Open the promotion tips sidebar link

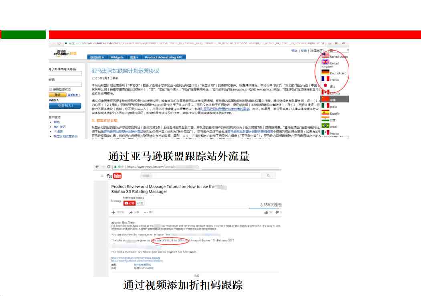coord(60,127)
